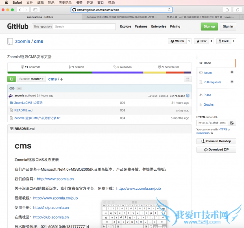Watch the zoomla/cms repository
Image resolution: width=244 pixels, height=228 pixels.
tap(177, 41)
